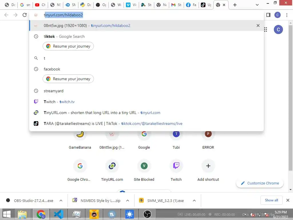Open a new tab with plus
Viewport: 293px width, 220px height.
coord(235,5)
